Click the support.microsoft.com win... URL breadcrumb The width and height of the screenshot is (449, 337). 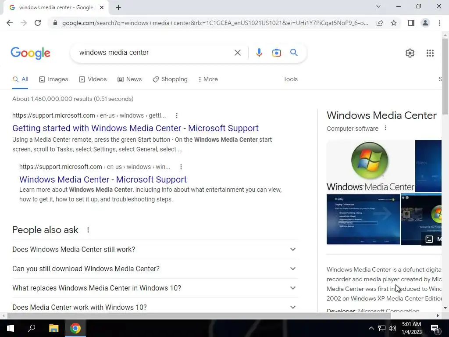[95, 167]
